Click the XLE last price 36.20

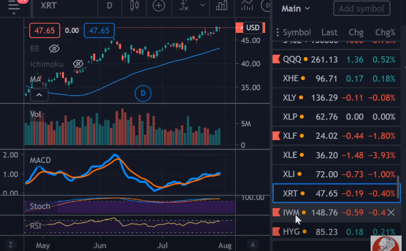point(327,155)
